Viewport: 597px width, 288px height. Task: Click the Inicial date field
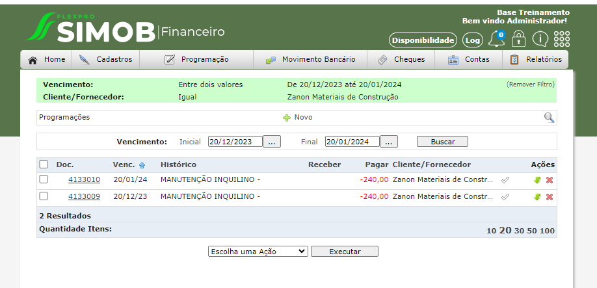click(x=235, y=142)
